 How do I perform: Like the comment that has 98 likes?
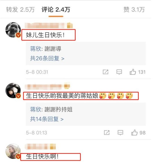(x=134, y=133)
